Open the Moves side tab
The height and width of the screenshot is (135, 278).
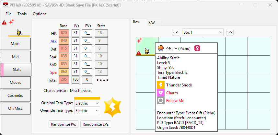pyautogui.click(x=16, y=83)
